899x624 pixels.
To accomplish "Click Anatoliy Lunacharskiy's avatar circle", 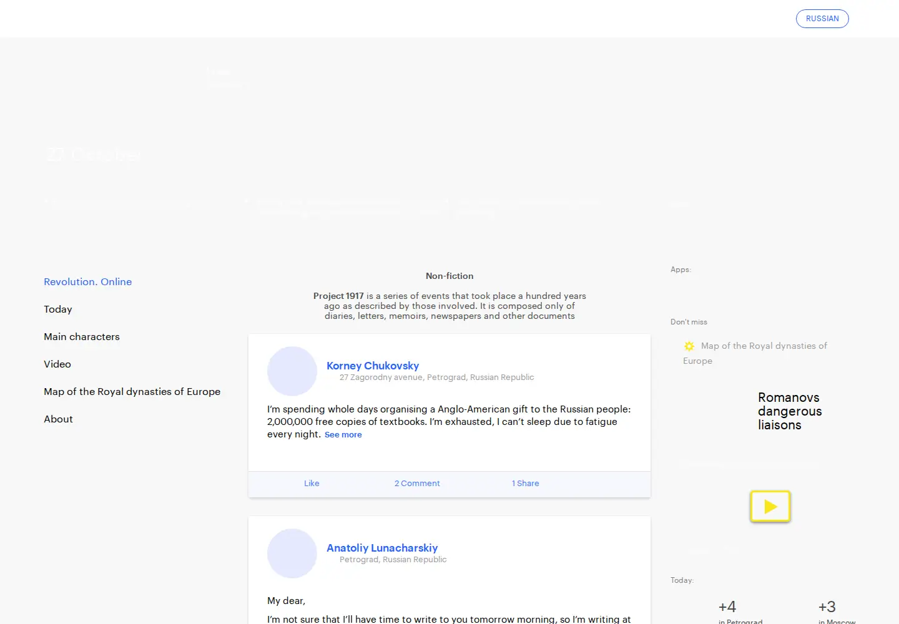I will click(292, 553).
